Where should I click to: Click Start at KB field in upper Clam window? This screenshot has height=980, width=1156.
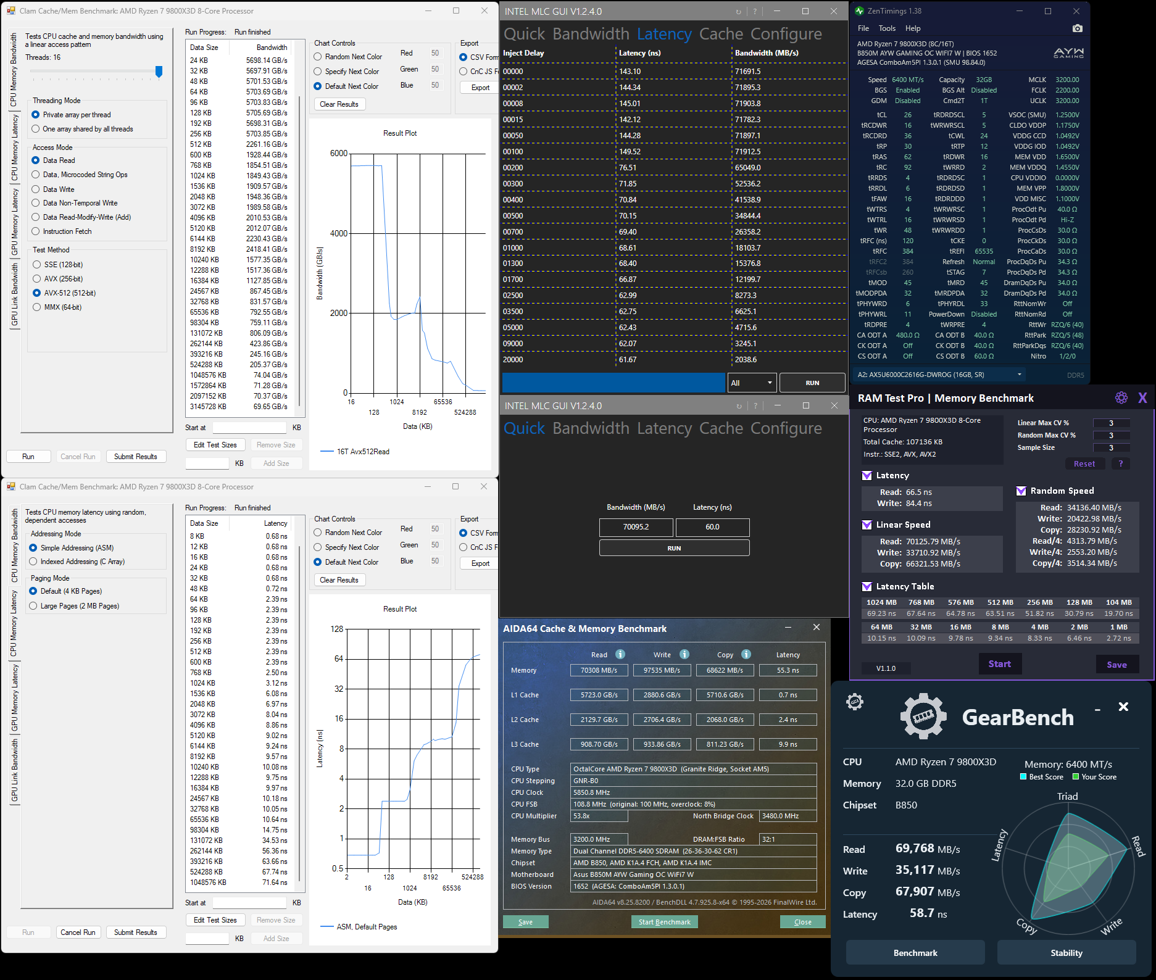coord(249,427)
